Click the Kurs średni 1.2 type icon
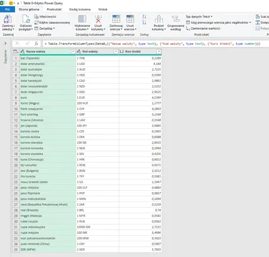 122,51
